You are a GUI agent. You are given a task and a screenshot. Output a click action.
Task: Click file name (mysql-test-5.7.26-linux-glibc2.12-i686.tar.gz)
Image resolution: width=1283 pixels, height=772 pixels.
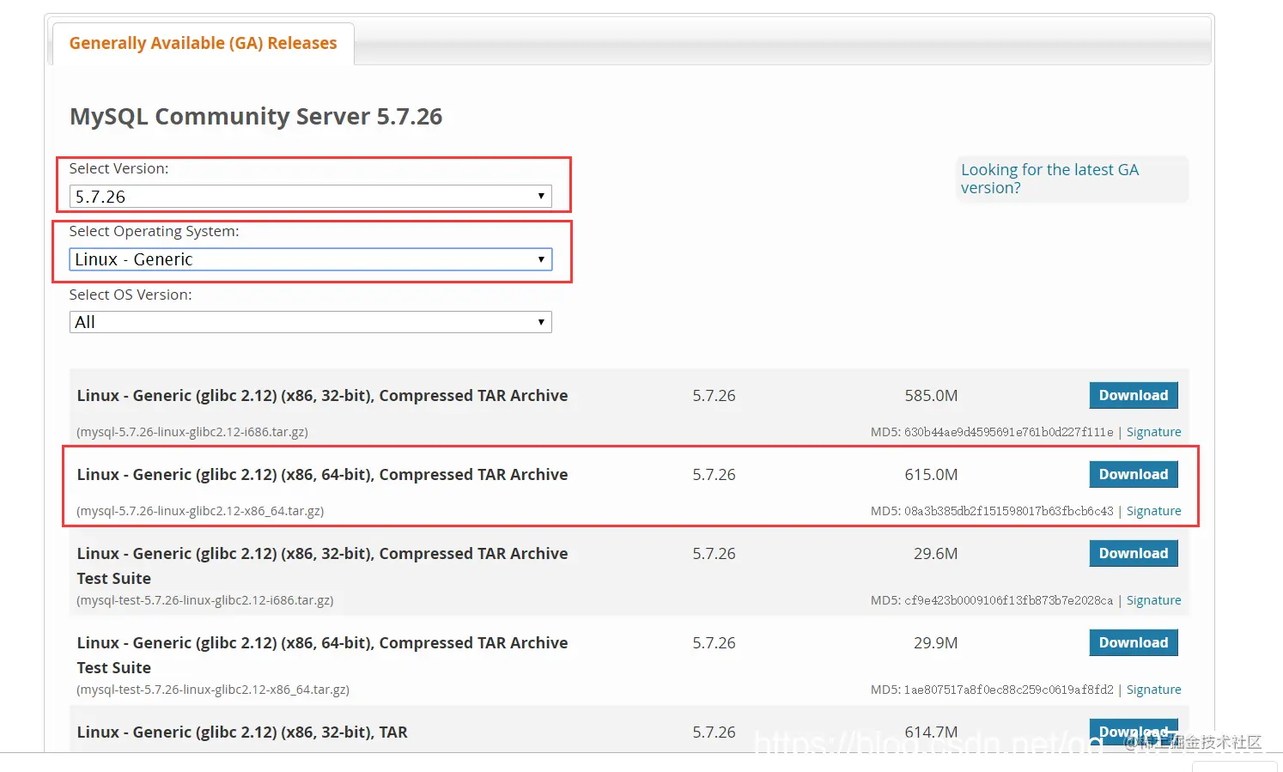click(x=205, y=600)
